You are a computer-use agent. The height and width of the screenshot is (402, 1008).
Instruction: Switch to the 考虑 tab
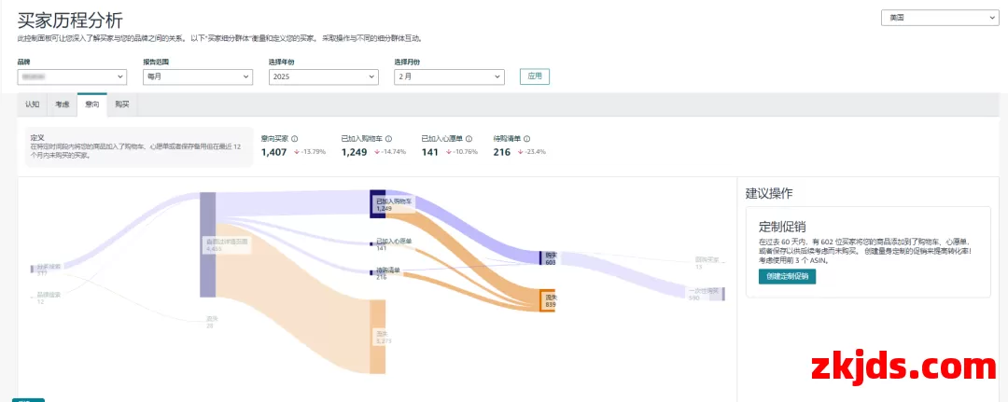[x=63, y=104]
